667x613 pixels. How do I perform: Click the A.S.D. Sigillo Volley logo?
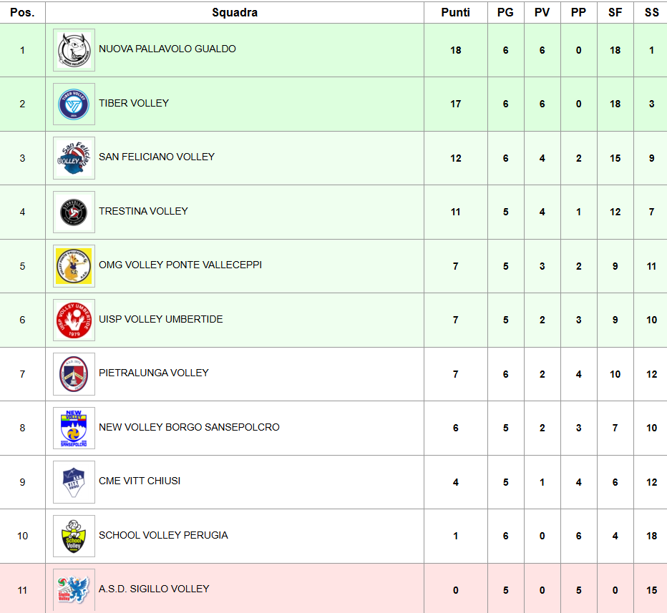coord(74,589)
